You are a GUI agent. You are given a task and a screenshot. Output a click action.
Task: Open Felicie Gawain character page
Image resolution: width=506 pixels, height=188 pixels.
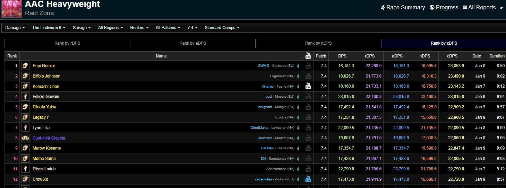tap(46, 97)
